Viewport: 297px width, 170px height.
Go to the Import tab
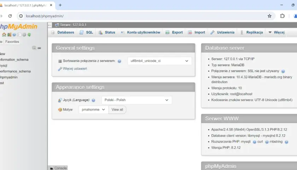pos(197,33)
